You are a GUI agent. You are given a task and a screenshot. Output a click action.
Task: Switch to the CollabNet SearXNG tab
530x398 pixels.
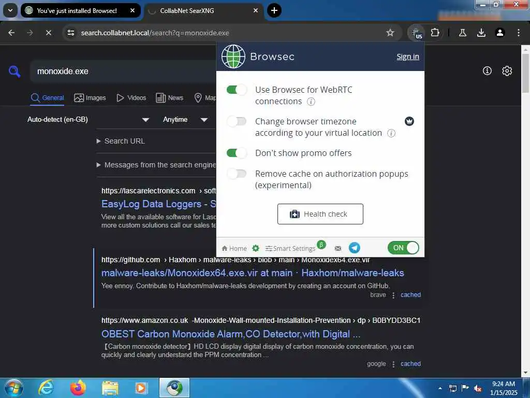204,10
